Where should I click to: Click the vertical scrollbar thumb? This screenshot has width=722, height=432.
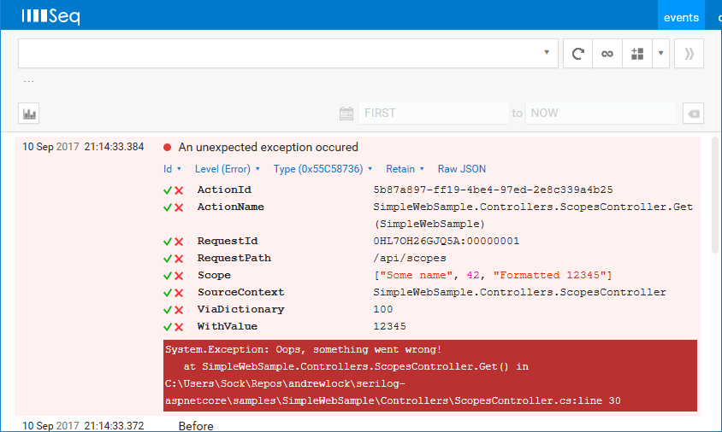point(715,196)
